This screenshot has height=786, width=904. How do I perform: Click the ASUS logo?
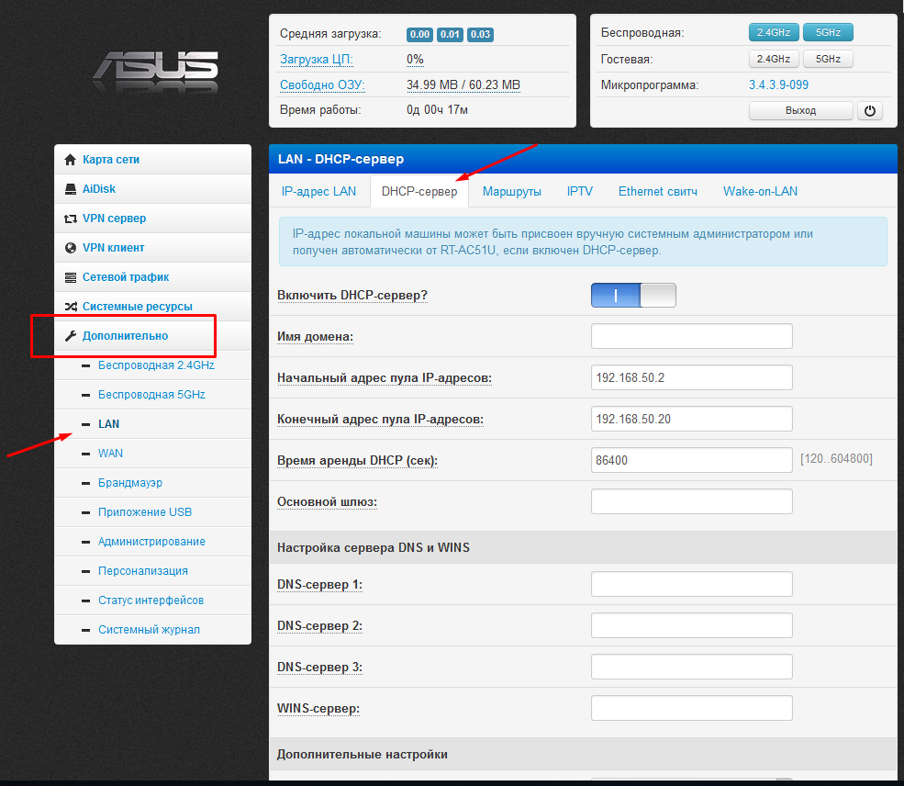coord(155,73)
